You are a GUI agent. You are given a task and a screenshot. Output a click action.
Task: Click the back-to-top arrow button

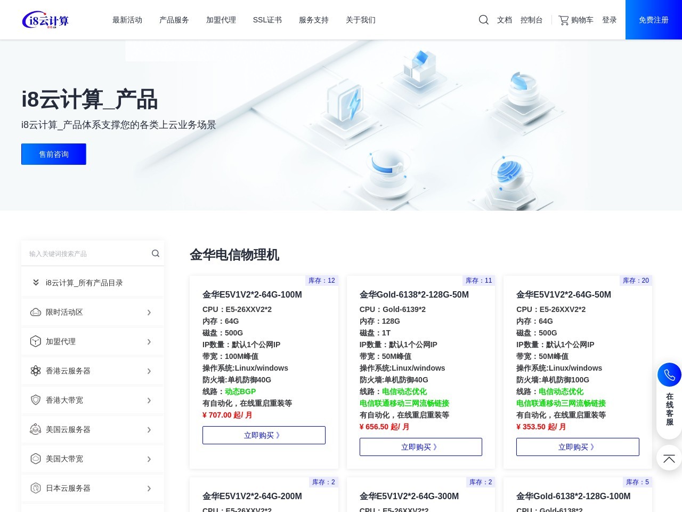click(x=669, y=458)
